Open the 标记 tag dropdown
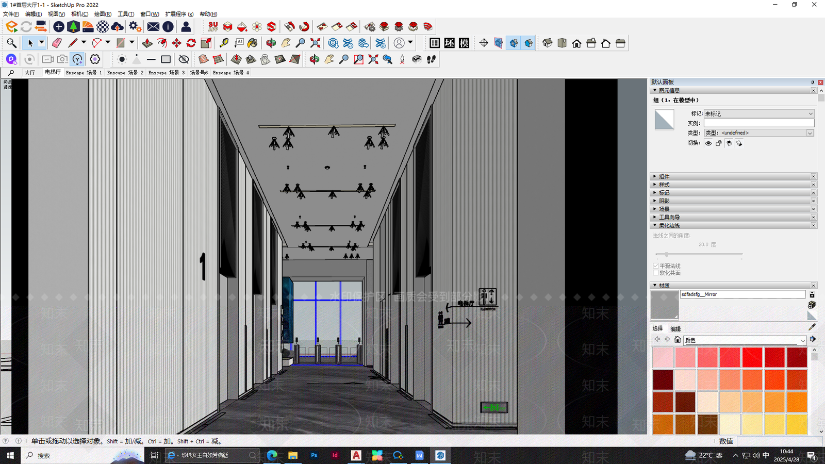The image size is (825, 464). tap(759, 113)
